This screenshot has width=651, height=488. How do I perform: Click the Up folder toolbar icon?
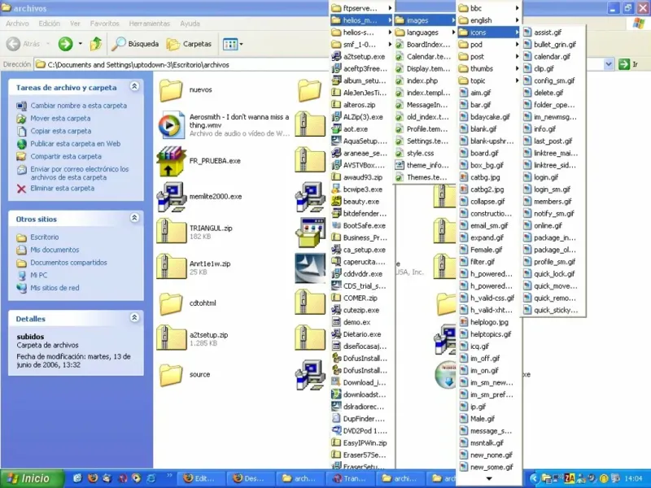(x=96, y=44)
